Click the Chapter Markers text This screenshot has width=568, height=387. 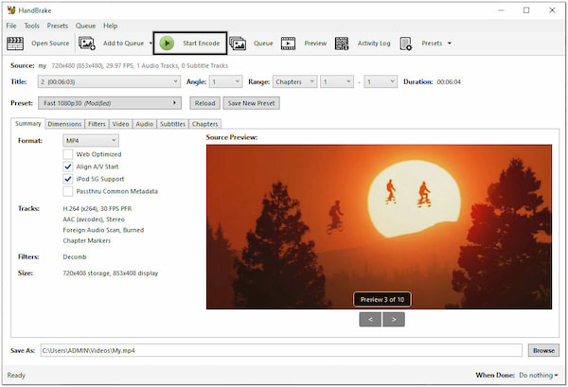pyautogui.click(x=86, y=240)
